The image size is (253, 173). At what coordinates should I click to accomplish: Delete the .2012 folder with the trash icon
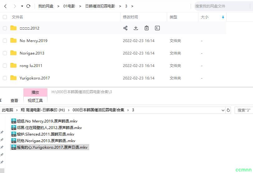(x=147, y=28)
